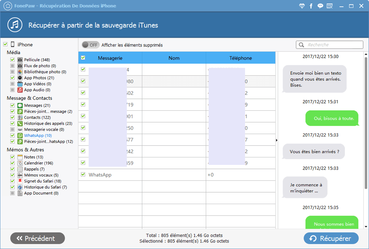The width and height of the screenshot is (369, 249).
Task: Uncheck the Pellicule (348) checkbox
Action: click(x=13, y=60)
